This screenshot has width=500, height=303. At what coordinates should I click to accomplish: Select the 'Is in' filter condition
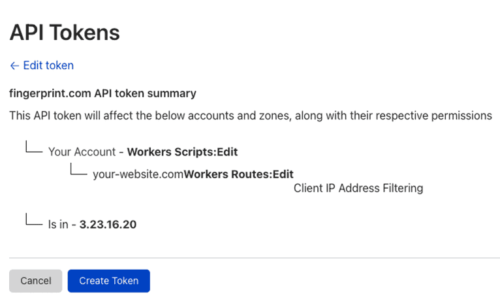(59, 224)
